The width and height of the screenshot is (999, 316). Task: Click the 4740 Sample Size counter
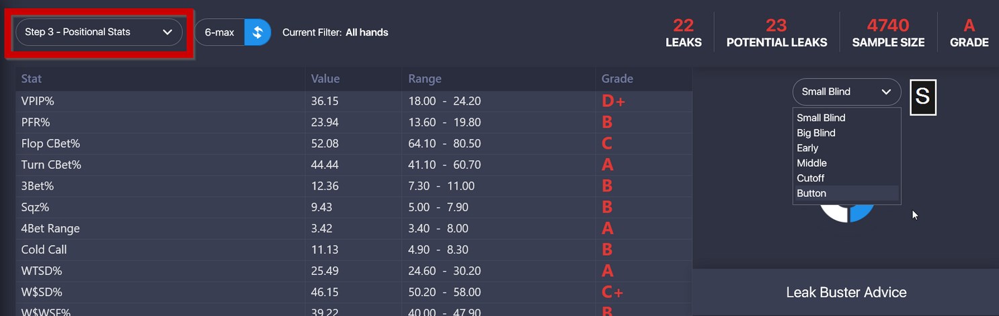[888, 33]
